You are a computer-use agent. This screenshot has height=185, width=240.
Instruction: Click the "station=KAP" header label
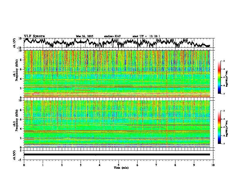tap(112, 36)
